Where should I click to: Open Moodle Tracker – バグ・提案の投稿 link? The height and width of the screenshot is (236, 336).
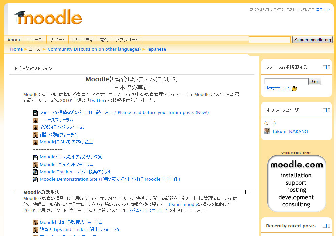tap(75, 172)
